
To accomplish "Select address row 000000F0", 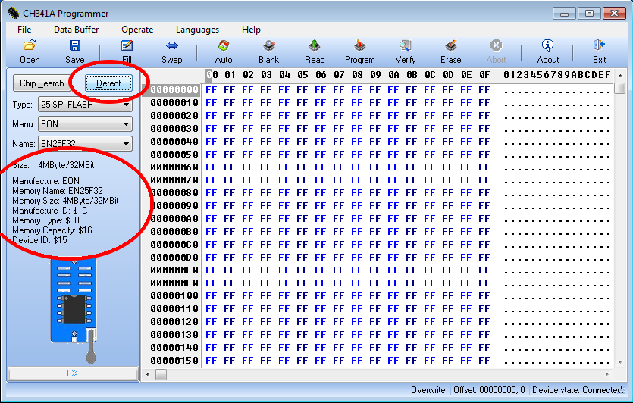I will coord(174,283).
